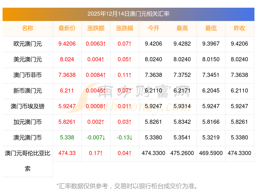Click the 新币澳门元 row name
The height and width of the screenshot is (194, 257).
pos(27,91)
